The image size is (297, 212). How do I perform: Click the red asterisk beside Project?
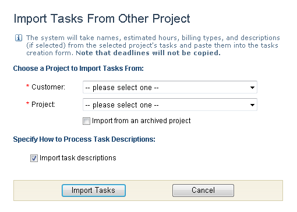27,103
